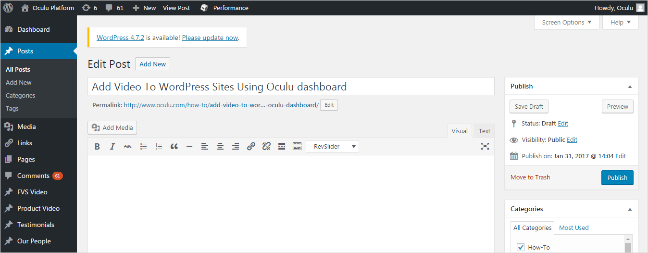Click into the post title field
648x253 pixels.
[291, 87]
